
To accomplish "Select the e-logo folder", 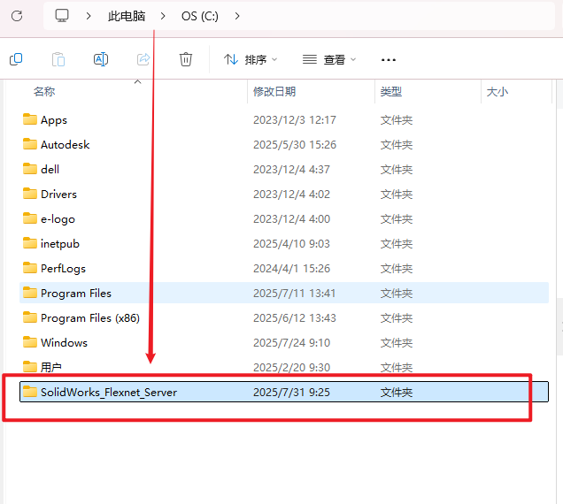I will pos(283,218).
